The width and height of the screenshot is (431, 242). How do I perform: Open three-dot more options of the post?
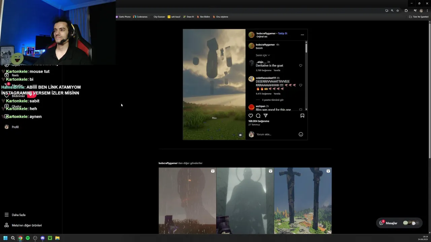click(302, 35)
